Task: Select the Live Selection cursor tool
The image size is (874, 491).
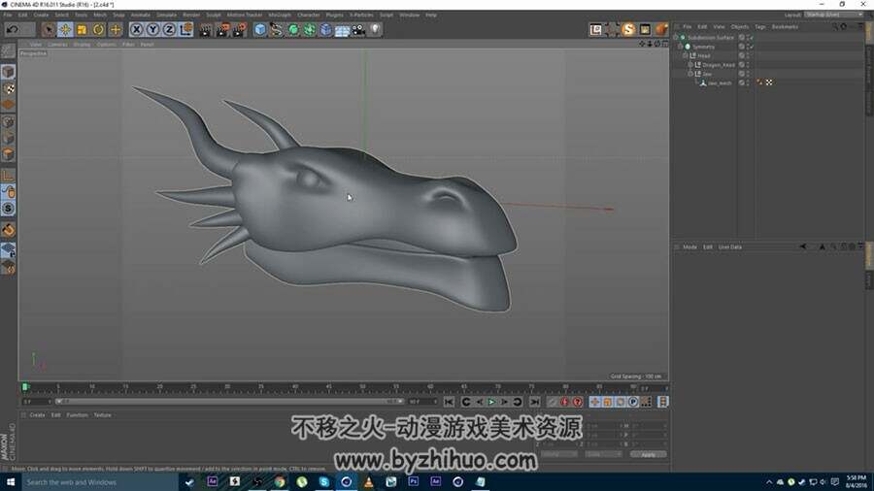Action: tap(49, 29)
